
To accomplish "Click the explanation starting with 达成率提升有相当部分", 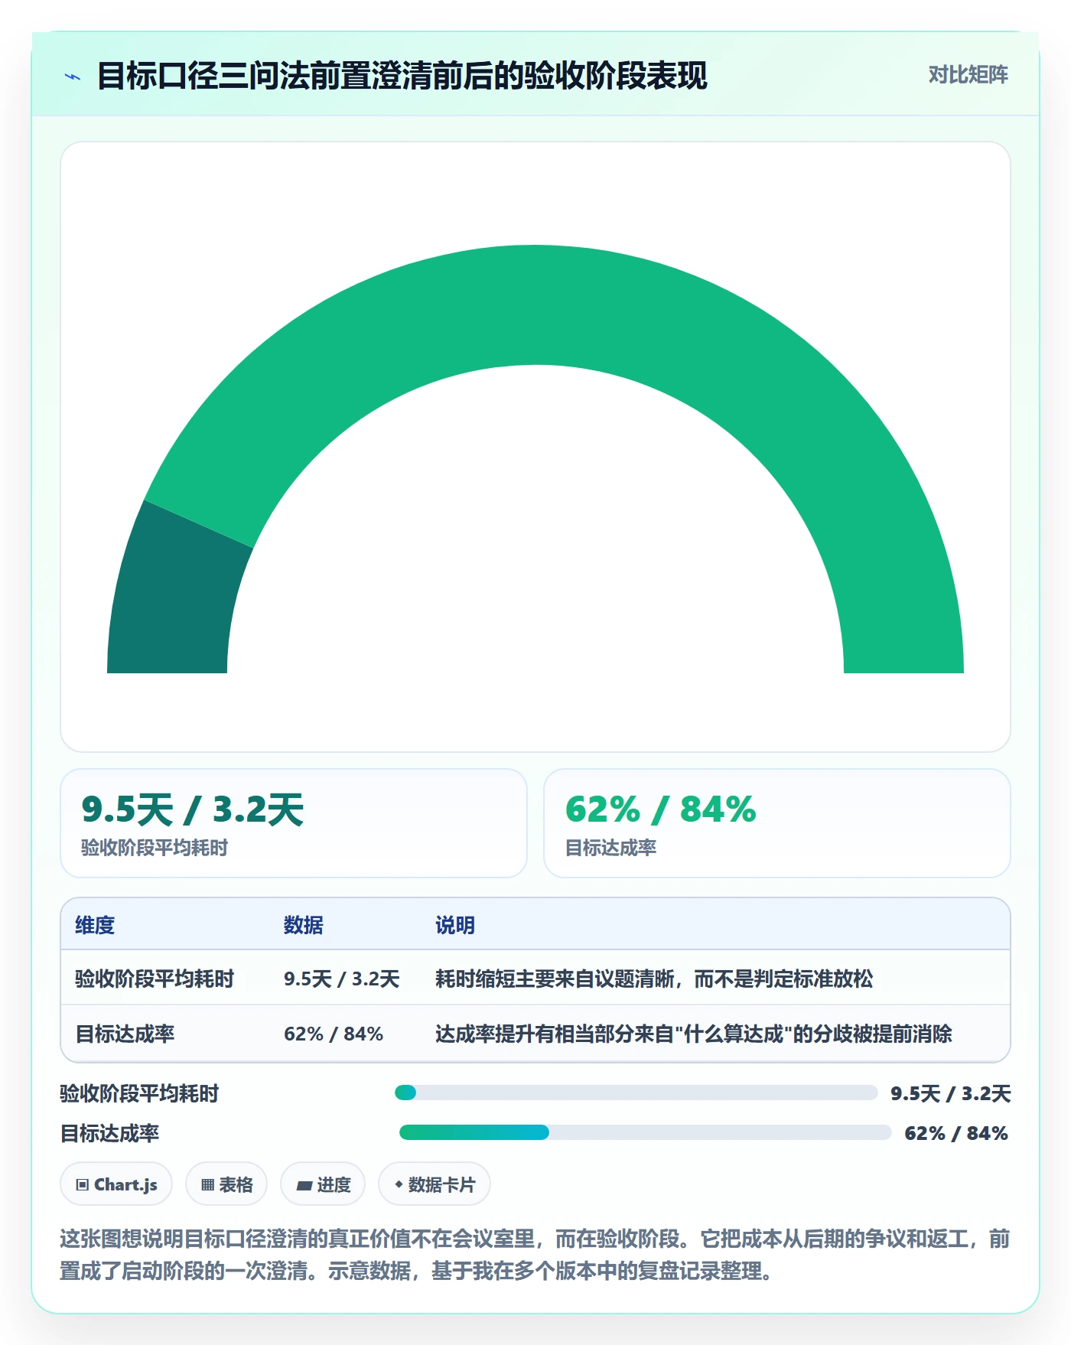I will tap(694, 1034).
